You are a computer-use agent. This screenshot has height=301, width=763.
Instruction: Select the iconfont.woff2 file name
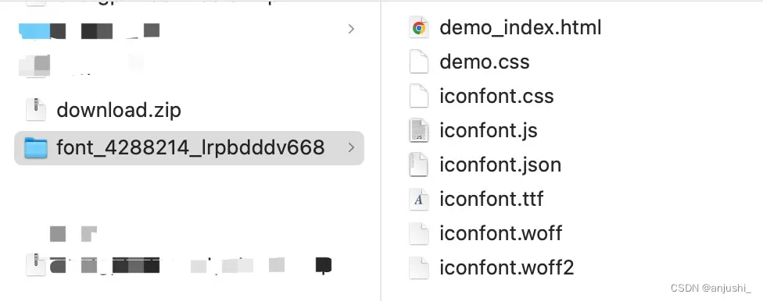pyautogui.click(x=507, y=267)
